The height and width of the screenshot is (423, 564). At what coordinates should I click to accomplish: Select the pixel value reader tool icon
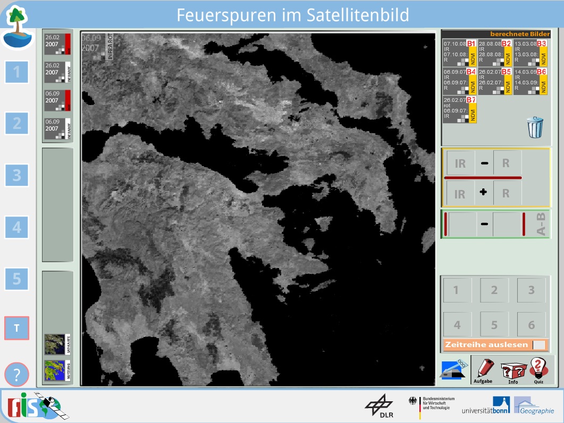click(455, 370)
